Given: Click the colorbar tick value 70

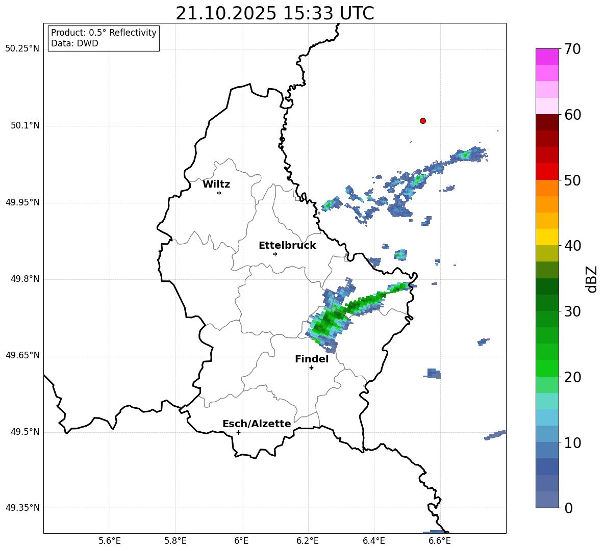Looking at the screenshot, I should tap(572, 49).
